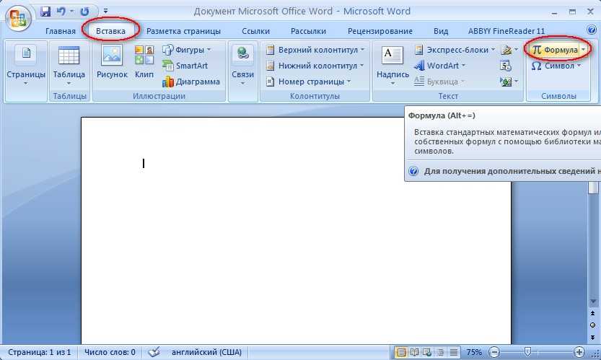Insert date and time icon
The width and height of the screenshot is (601, 360).
click(x=506, y=66)
